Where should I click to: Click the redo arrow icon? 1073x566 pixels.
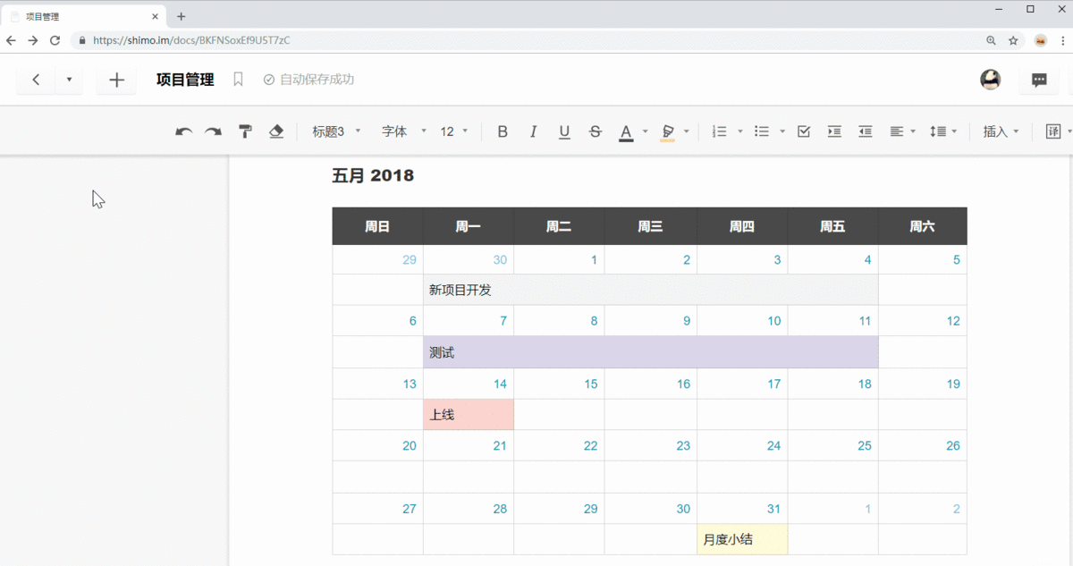213,131
